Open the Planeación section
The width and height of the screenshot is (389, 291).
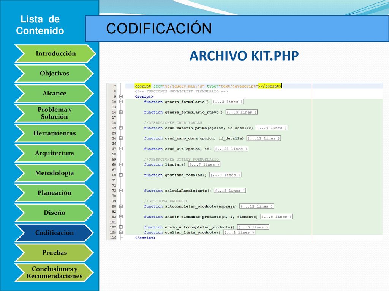pyautogui.click(x=54, y=193)
